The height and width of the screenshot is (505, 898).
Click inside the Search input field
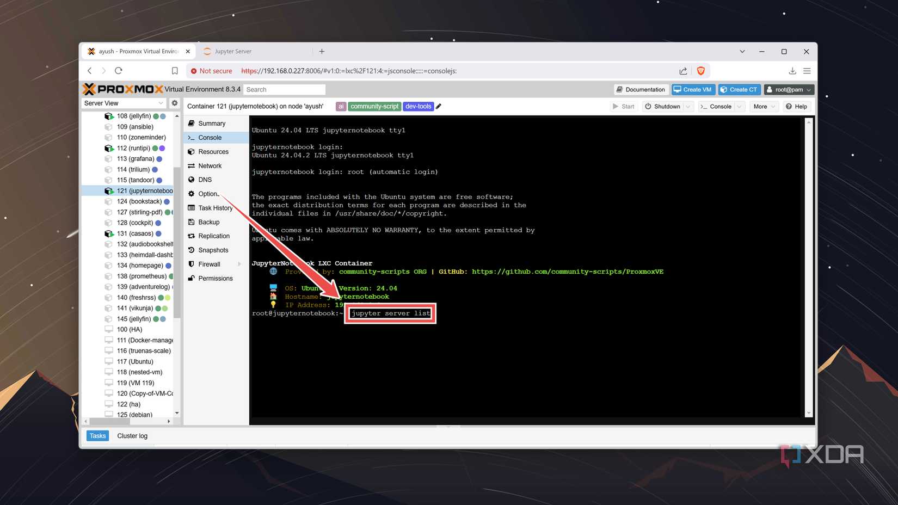pos(284,89)
